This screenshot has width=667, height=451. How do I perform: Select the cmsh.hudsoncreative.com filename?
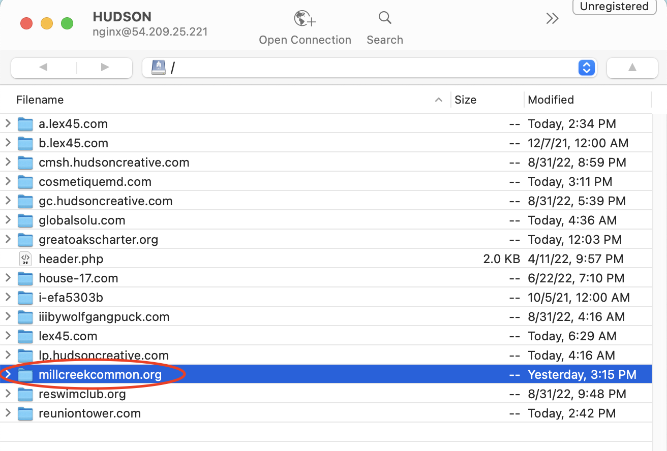click(114, 162)
